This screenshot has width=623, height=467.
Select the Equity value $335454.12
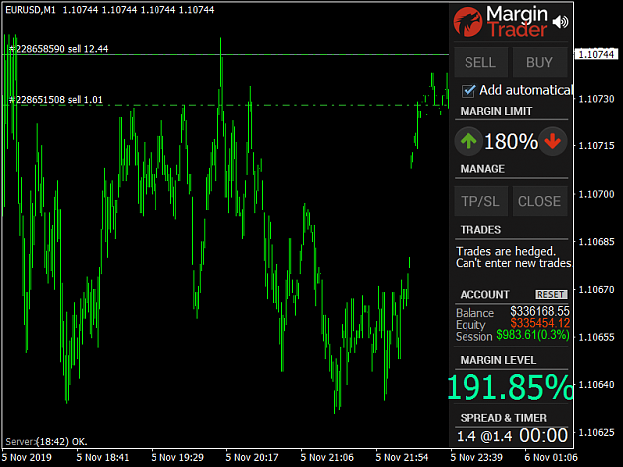540,323
